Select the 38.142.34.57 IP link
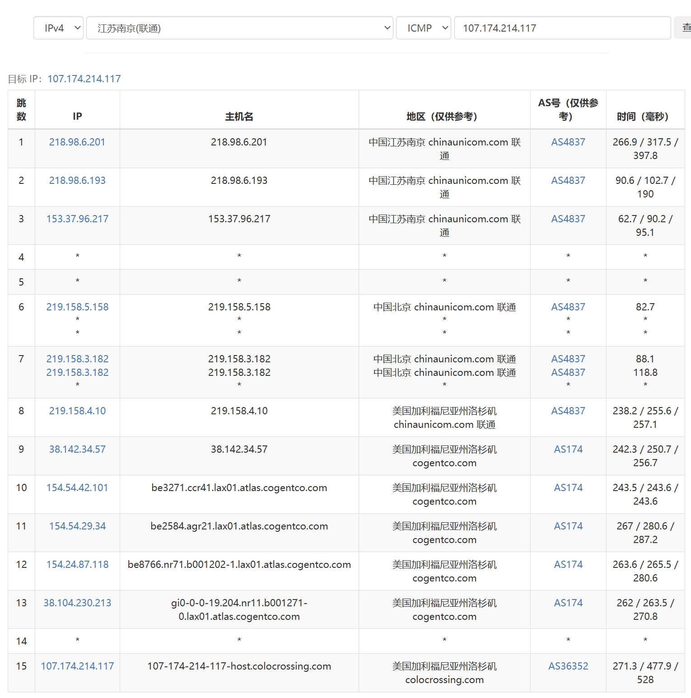Screen dimensions: 691x698 [77, 449]
